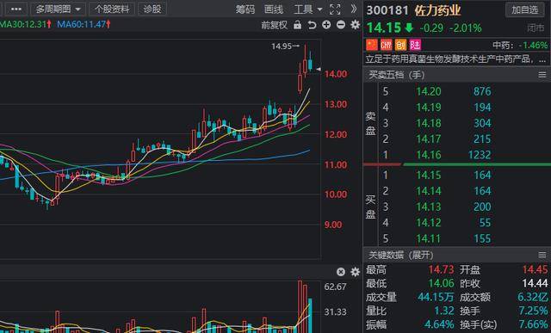Click the 筹码 button
This screenshot has height=333, width=551.
click(x=245, y=9)
